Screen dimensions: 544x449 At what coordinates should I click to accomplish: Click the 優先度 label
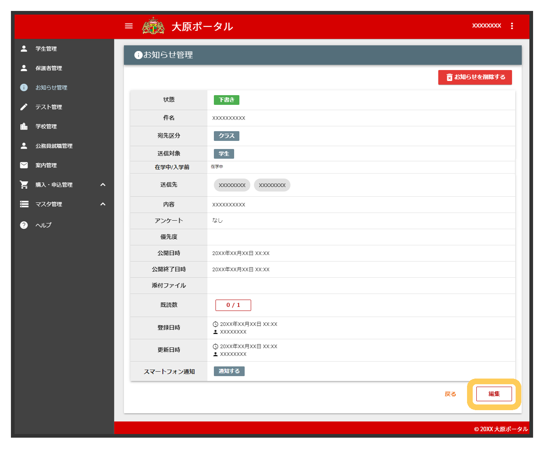point(169,237)
